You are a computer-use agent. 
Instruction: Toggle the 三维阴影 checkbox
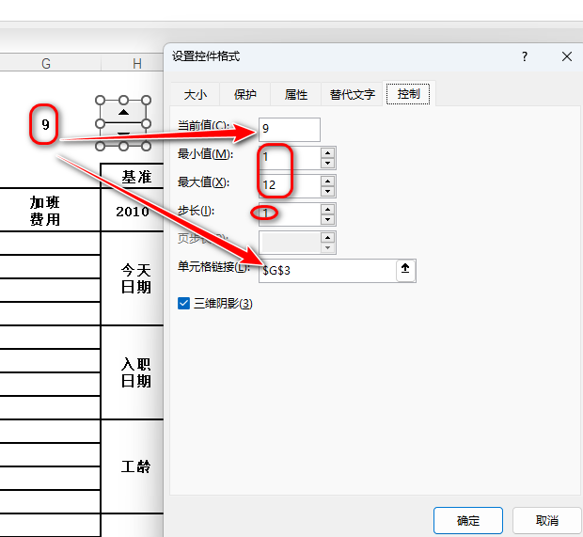click(183, 304)
